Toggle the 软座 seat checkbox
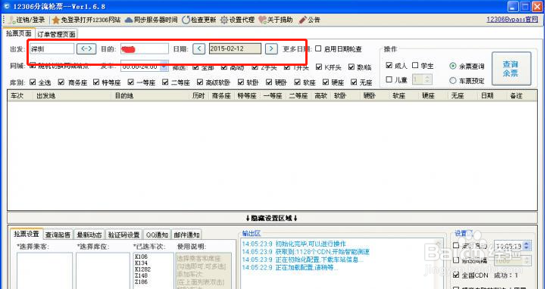 pyautogui.click(x=297, y=82)
